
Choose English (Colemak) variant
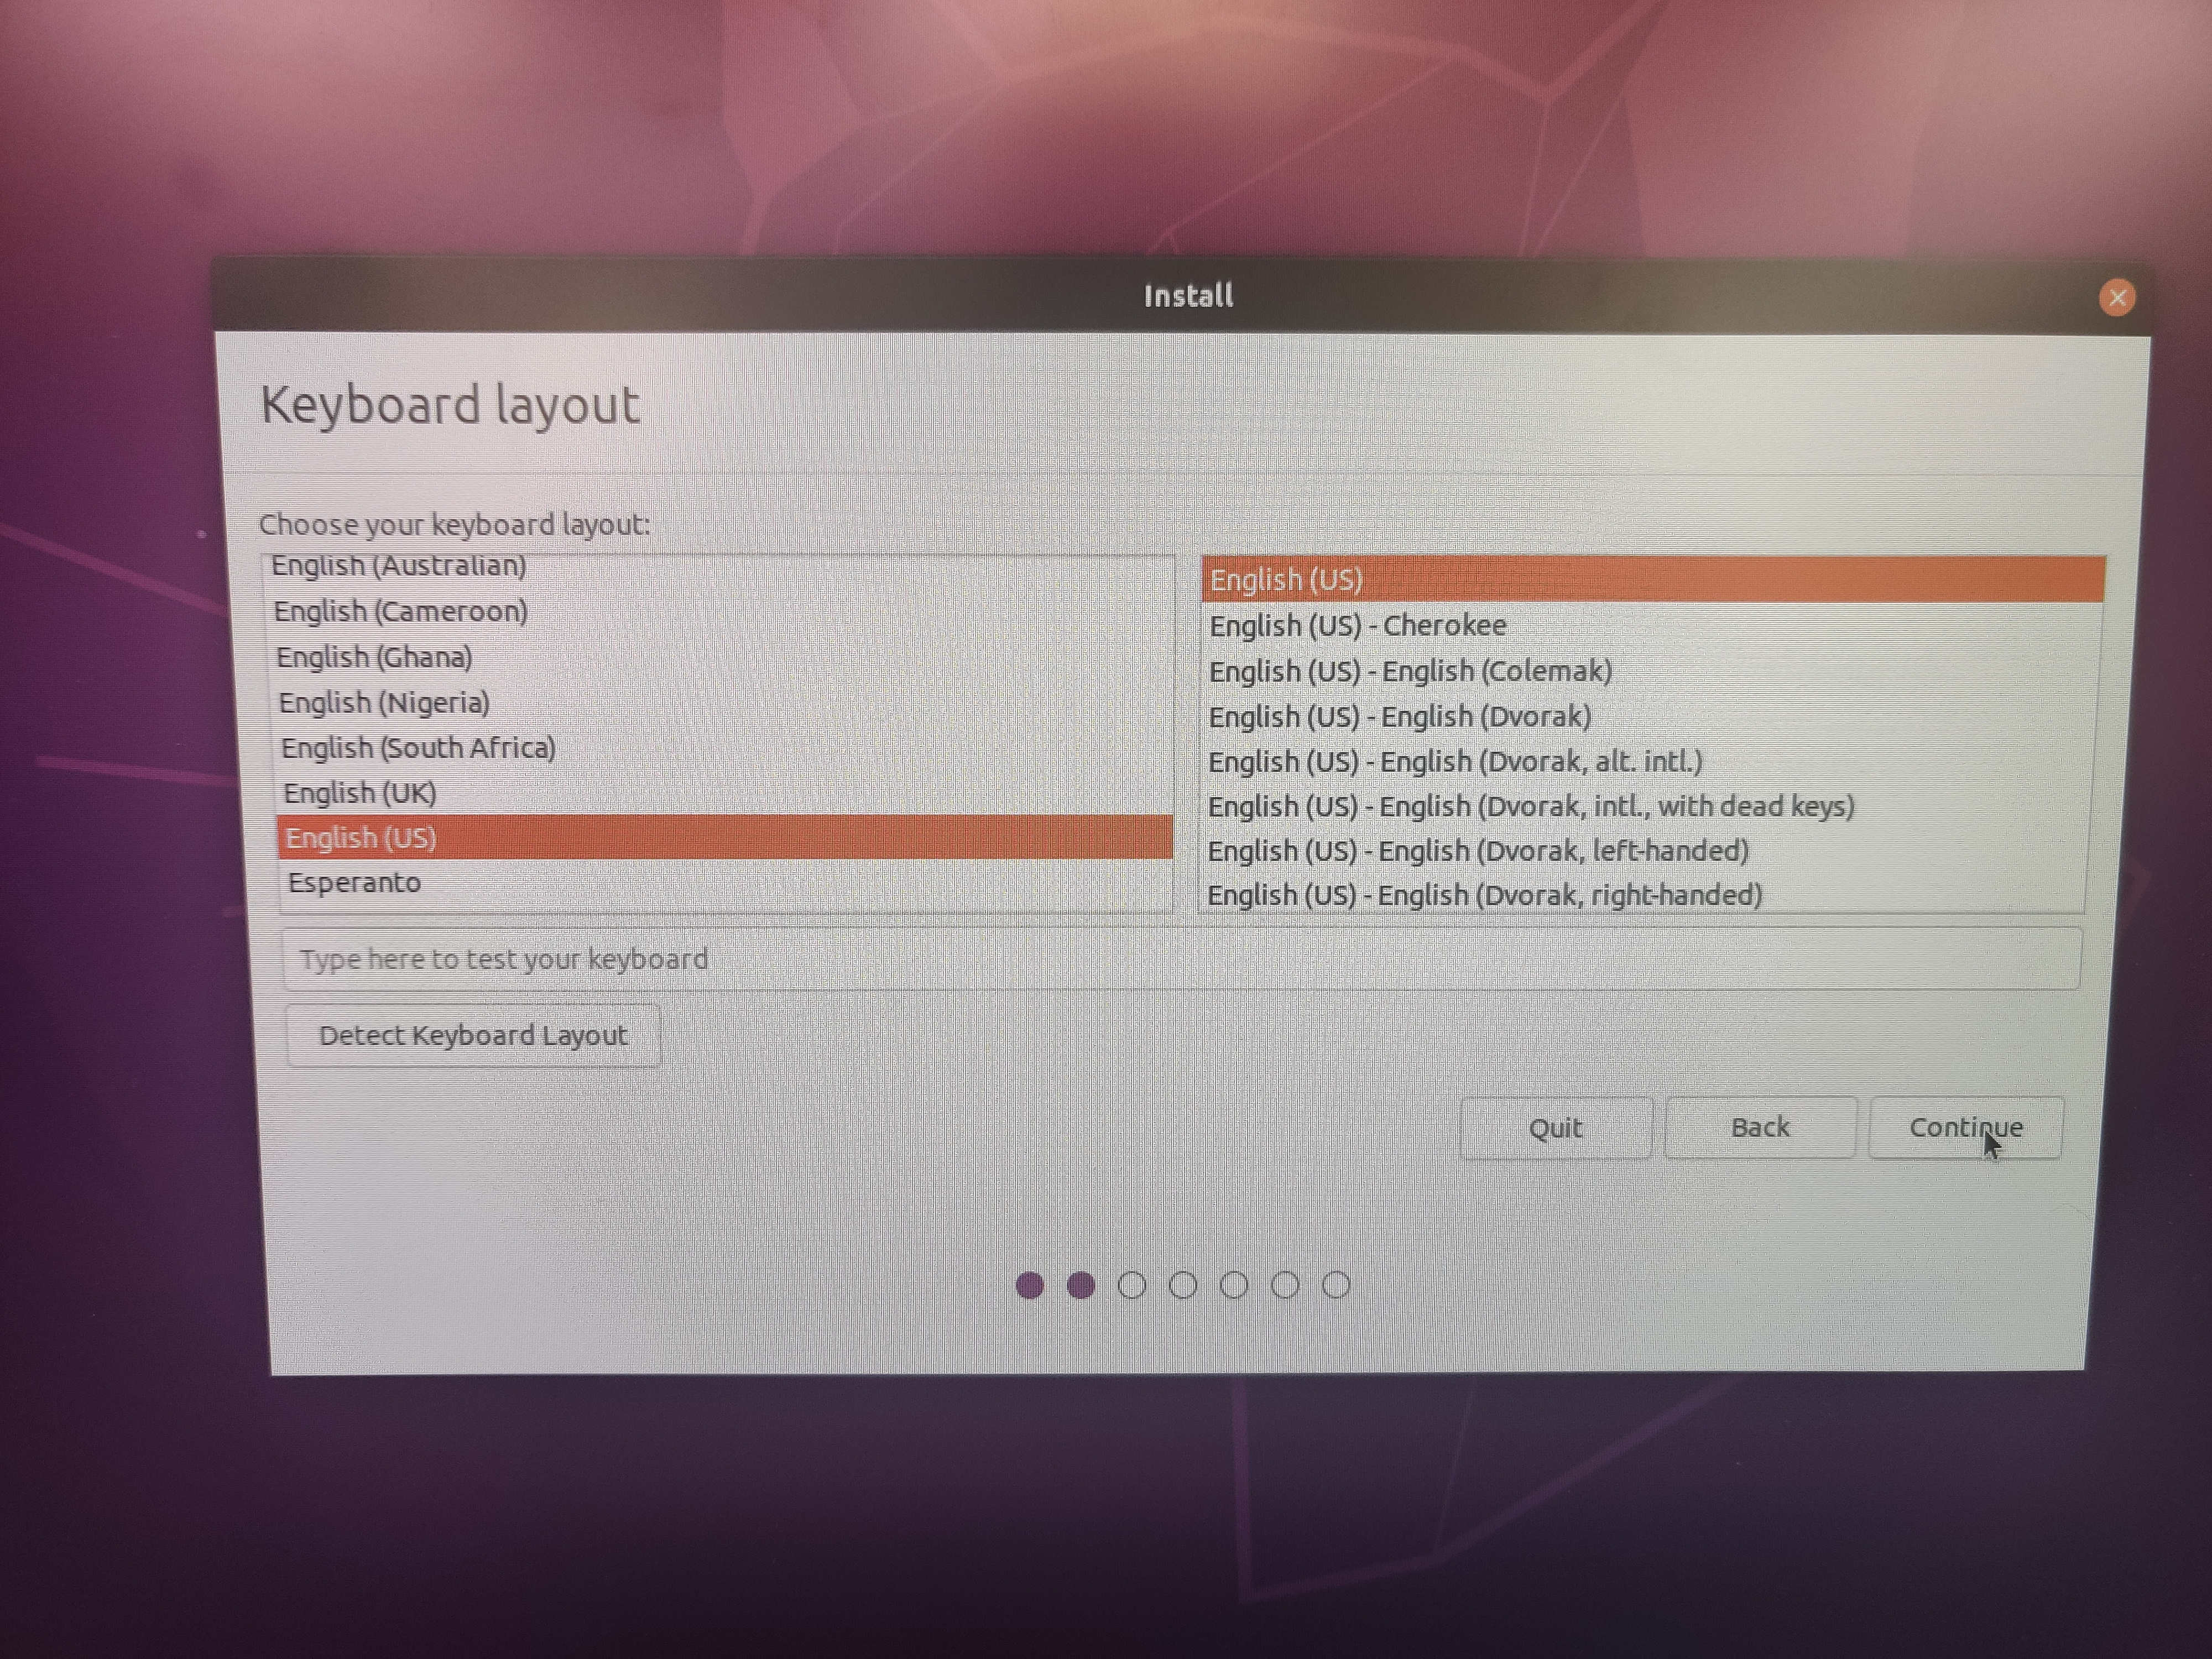(1650, 671)
